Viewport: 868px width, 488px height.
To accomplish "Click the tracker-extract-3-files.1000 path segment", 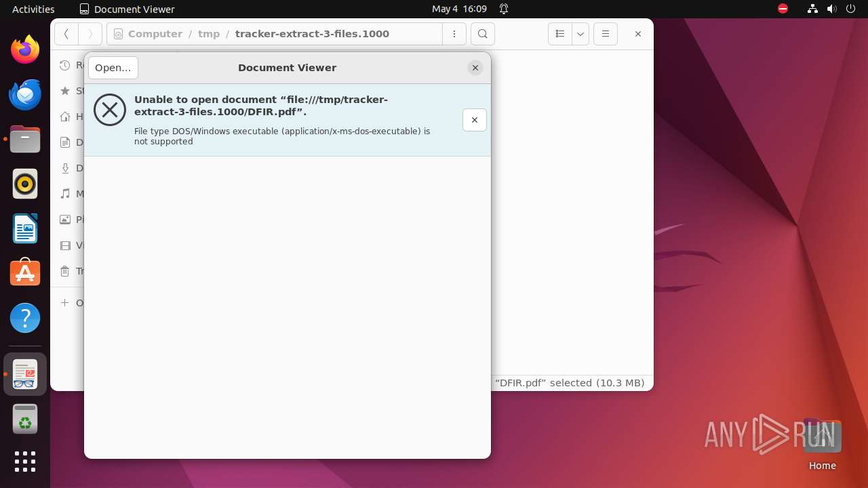I will click(312, 34).
